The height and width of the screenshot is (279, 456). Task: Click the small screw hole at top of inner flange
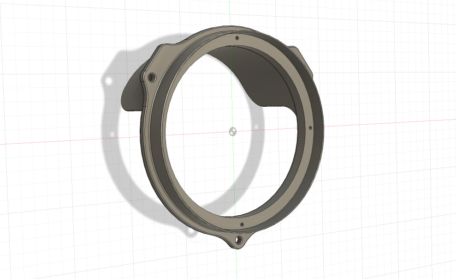pos(237,38)
